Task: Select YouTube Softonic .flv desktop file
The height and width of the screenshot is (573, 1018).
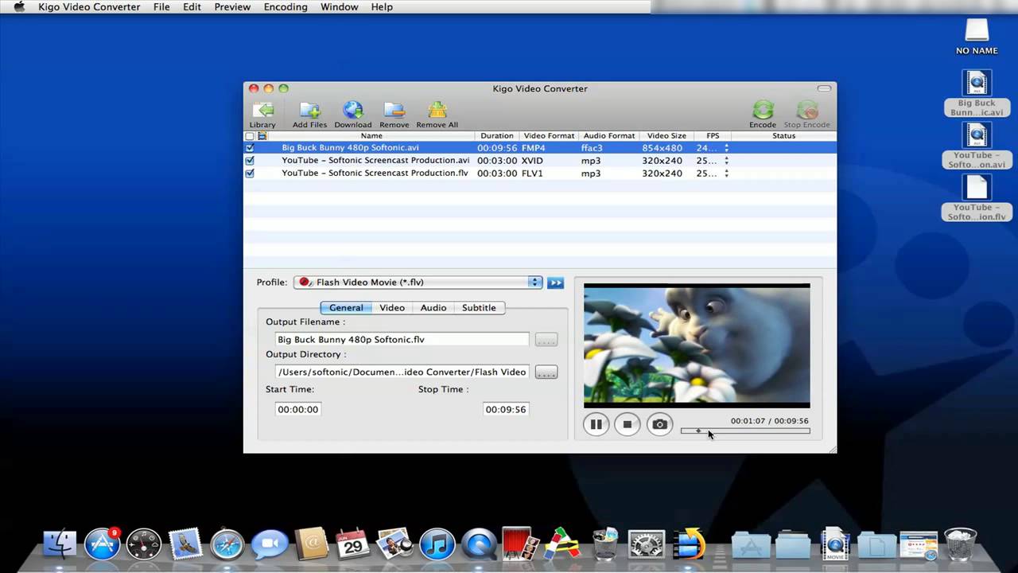Action: coord(977,197)
